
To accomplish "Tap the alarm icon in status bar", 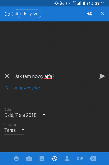I will click(68, 3).
